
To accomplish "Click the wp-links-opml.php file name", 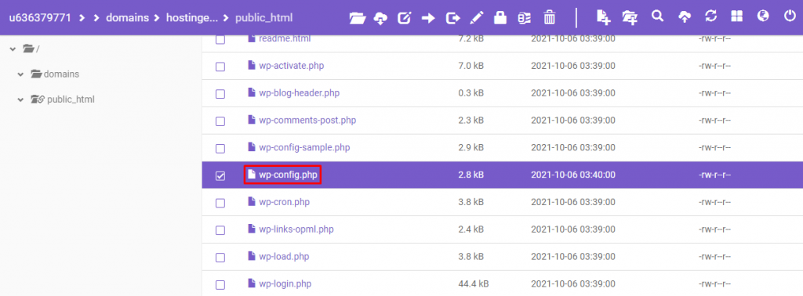I will 296,229.
